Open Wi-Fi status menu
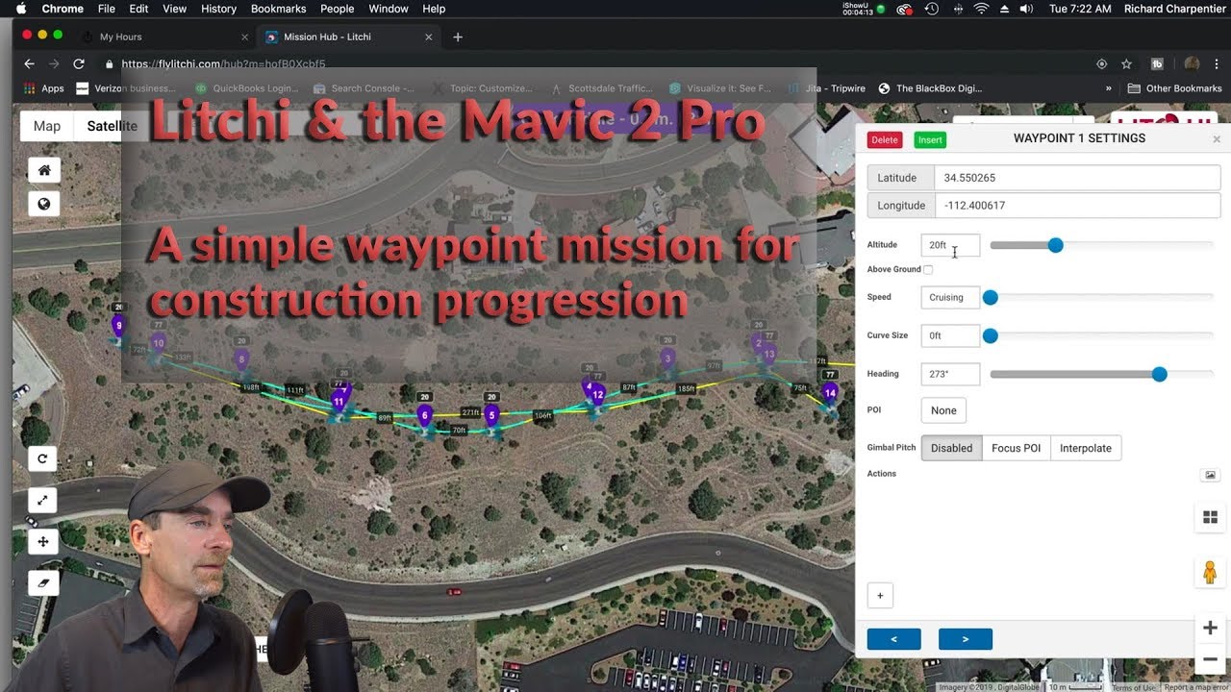Screen dimensions: 1231x692 tap(981, 9)
